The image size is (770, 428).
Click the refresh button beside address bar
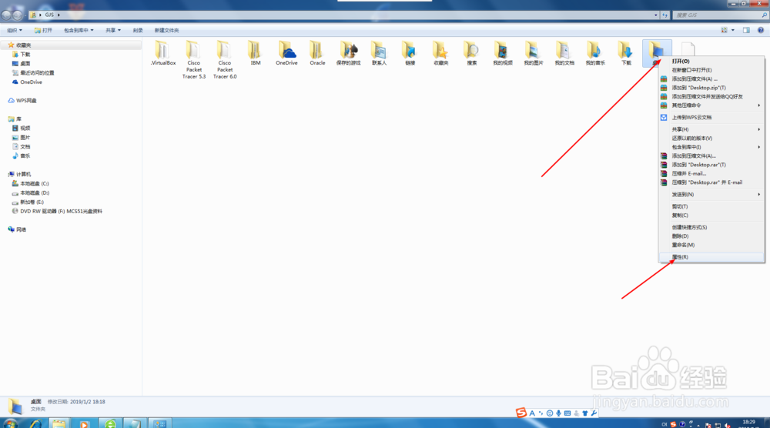(665, 15)
